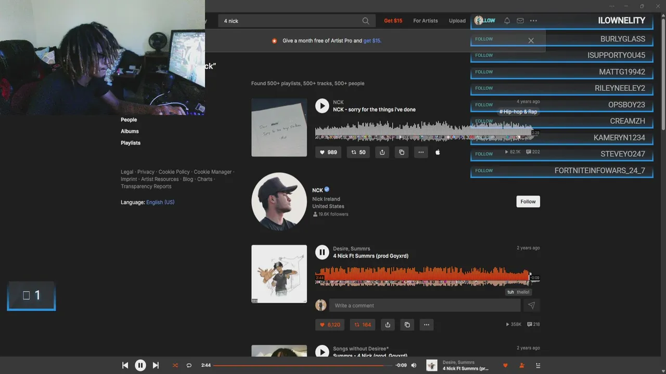This screenshot has width=666, height=374.
Task: Open the Charts footer link
Action: point(205,179)
